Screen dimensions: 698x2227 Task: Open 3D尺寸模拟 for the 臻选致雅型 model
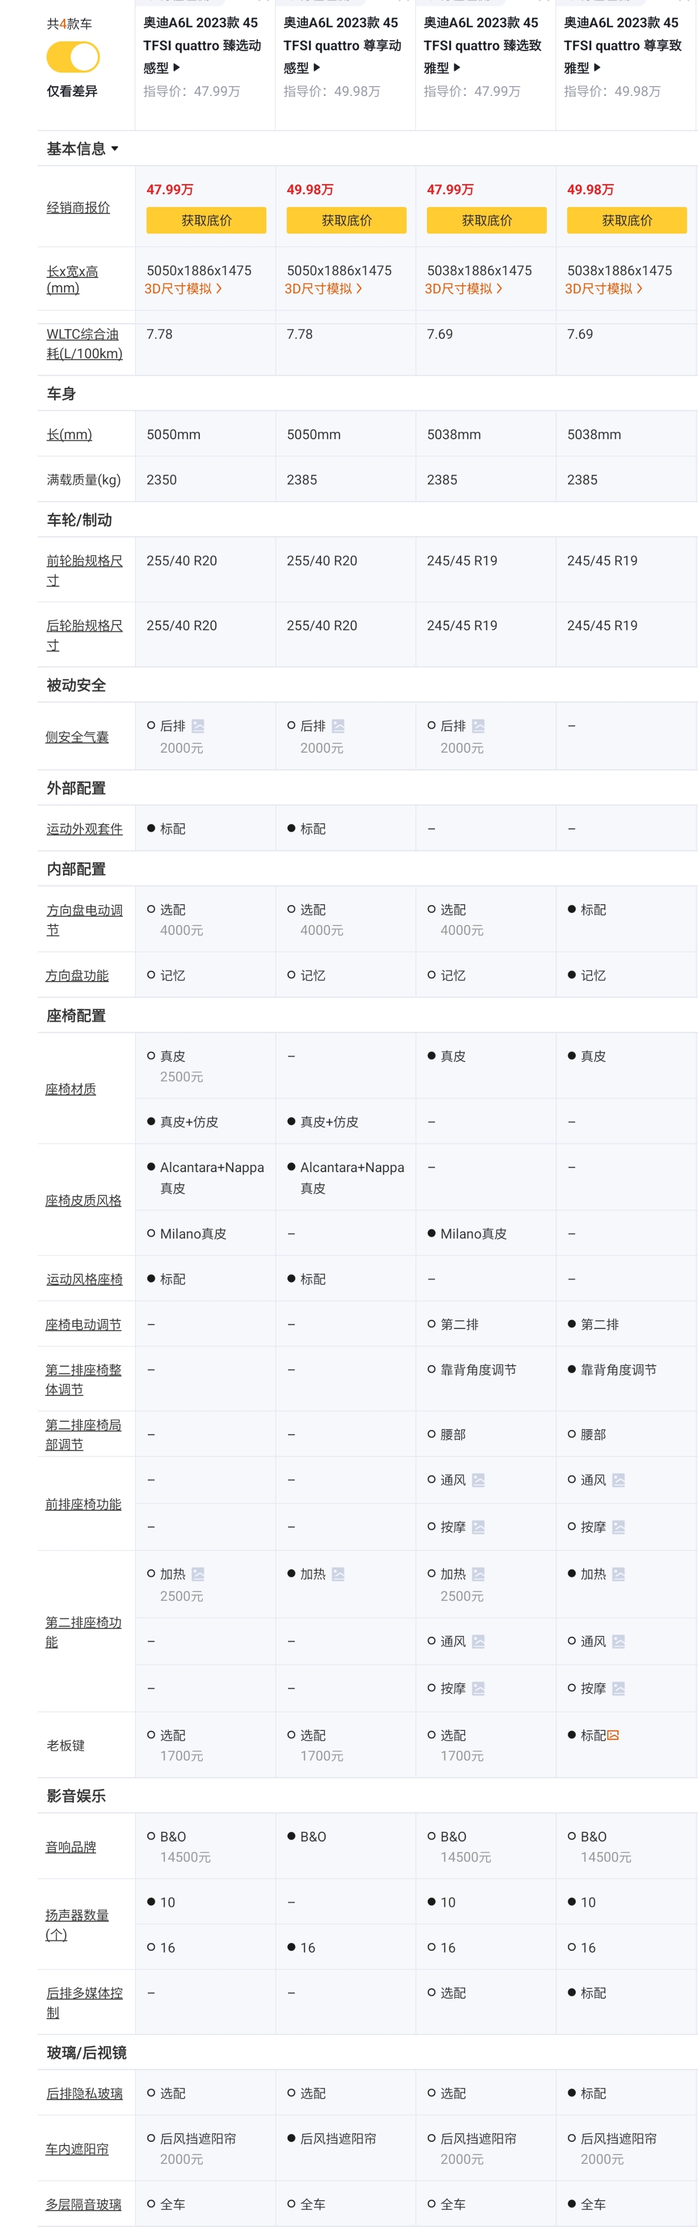pyautogui.click(x=464, y=289)
